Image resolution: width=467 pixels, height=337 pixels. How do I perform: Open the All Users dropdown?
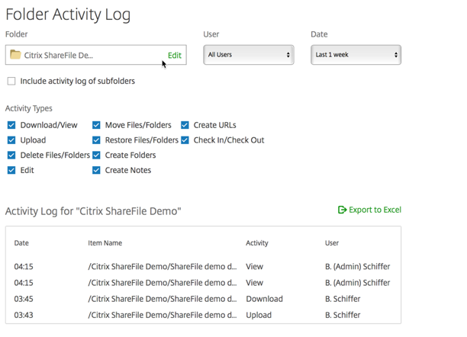tap(249, 55)
